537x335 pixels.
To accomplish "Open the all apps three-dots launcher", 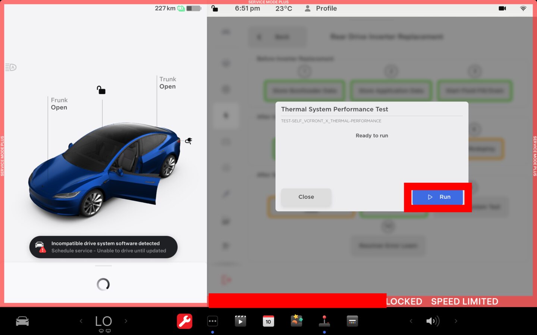I will point(212,321).
